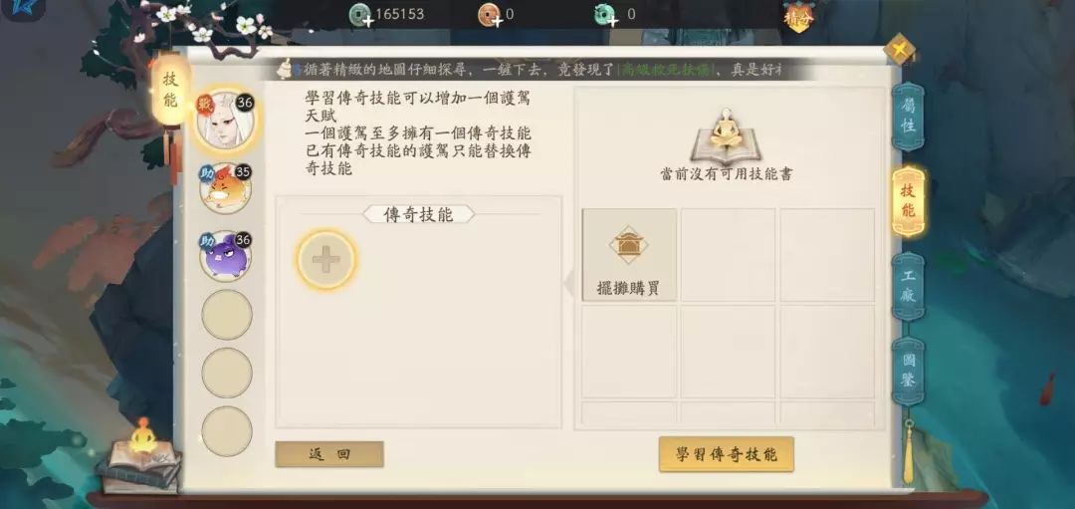Collapse the panel using the left arrow divider

tap(568, 283)
